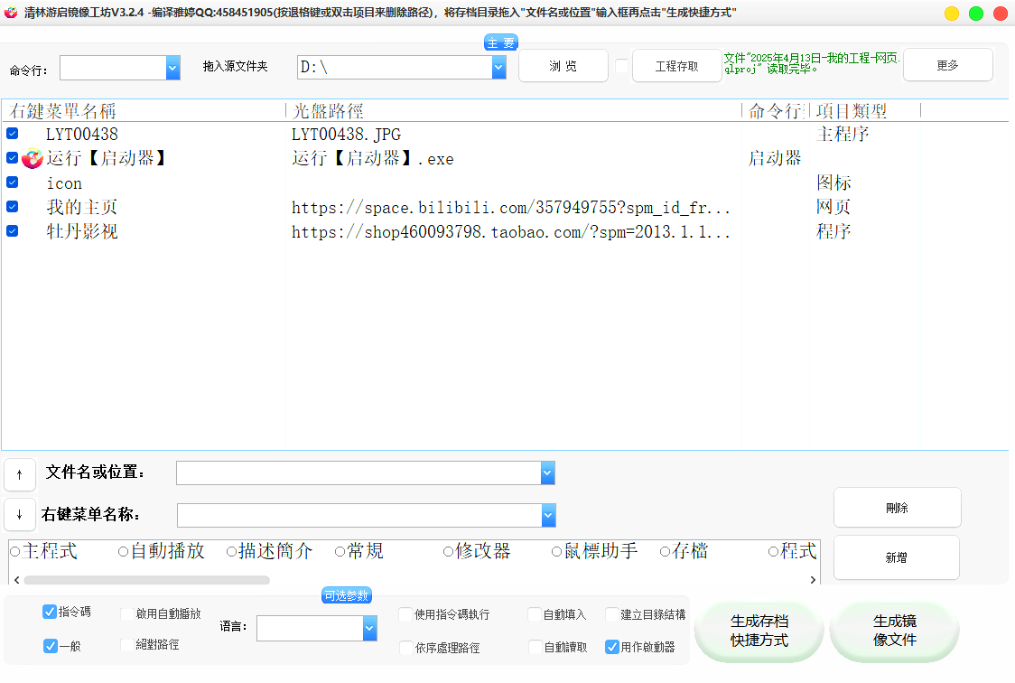Screen dimensions: 1015x683
Task: Uncheck the 用作啟動器 checkbox
Action: pos(611,647)
